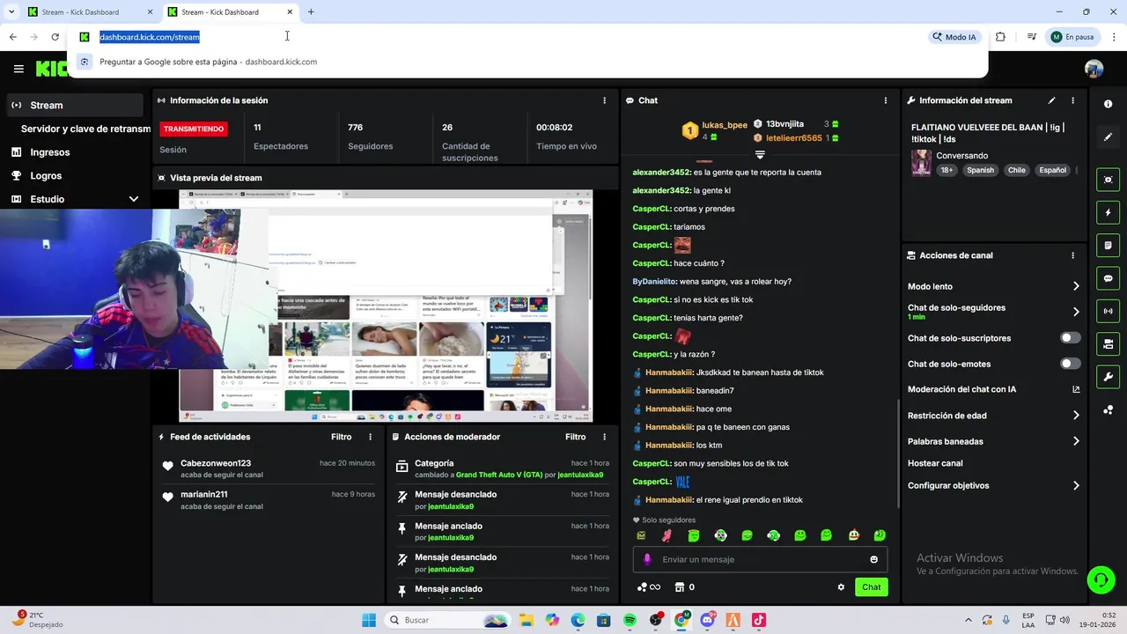The height and width of the screenshot is (634, 1127).
Task: Click the Windows Start button
Action: [x=369, y=620]
